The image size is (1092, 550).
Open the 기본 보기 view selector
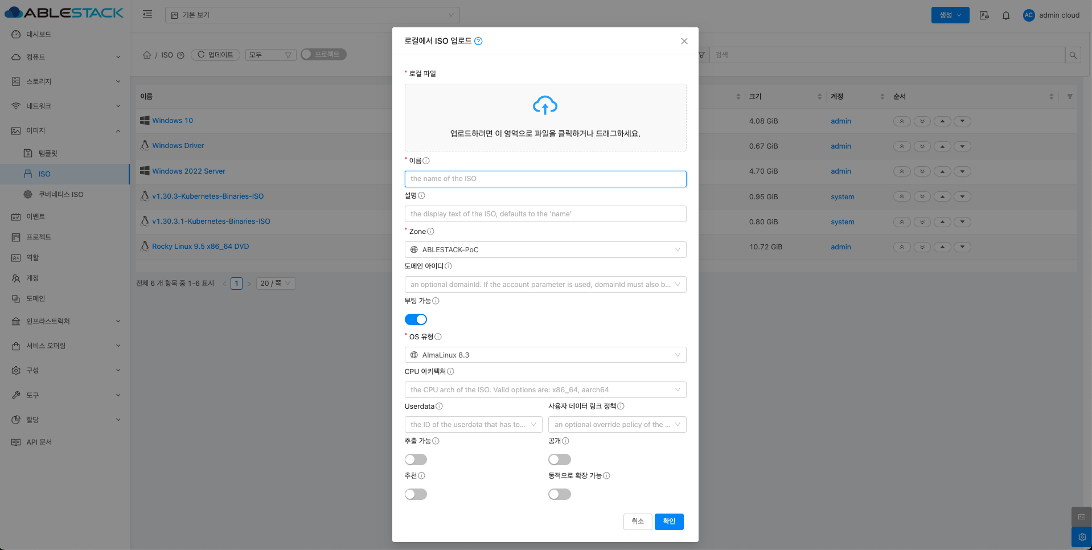[x=312, y=15]
